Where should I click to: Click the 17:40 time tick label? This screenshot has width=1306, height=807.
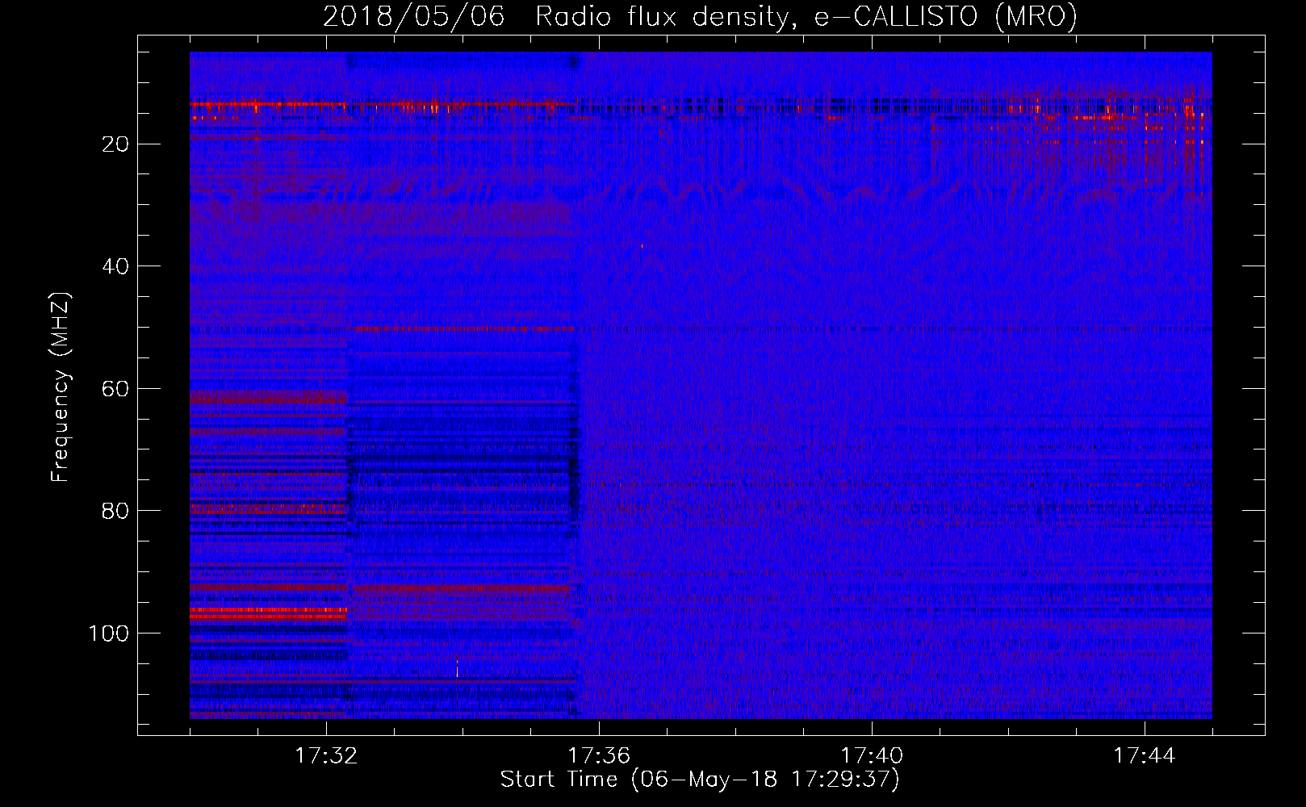pyautogui.click(x=872, y=756)
